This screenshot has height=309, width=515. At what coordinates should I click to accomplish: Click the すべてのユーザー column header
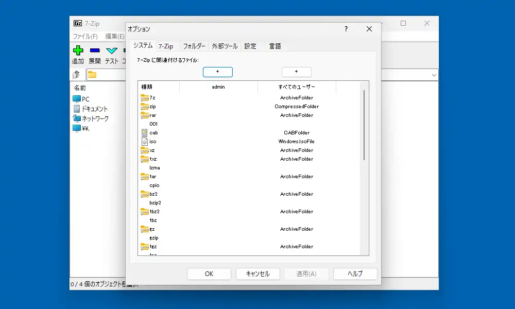point(297,87)
